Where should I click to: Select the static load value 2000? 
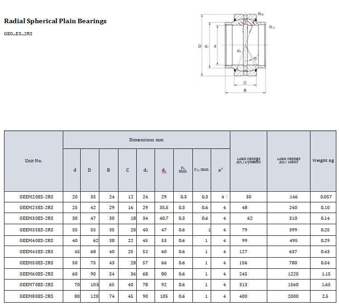click(293, 296)
